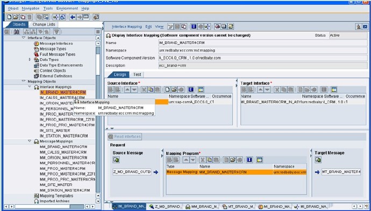
Task: Click the binoculars find icon in Objects panel
Action: [16, 32]
